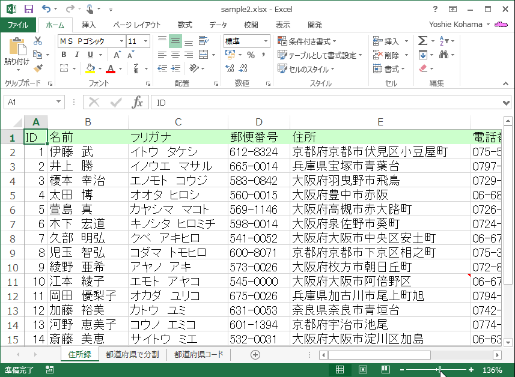Decrease the decimal places
This screenshot has width=515, height=377.
243,68
